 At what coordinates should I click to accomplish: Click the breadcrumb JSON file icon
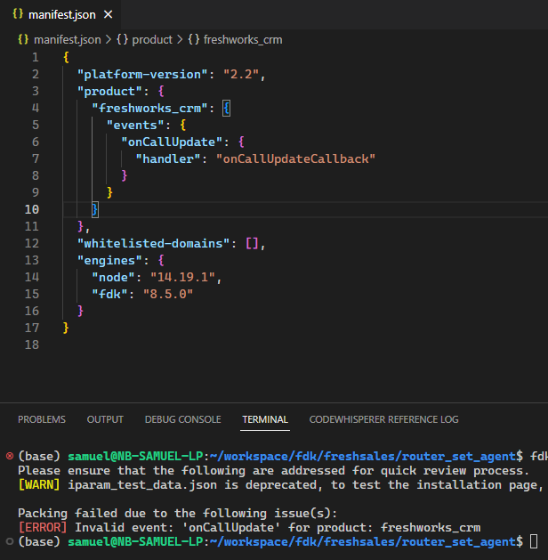23,39
